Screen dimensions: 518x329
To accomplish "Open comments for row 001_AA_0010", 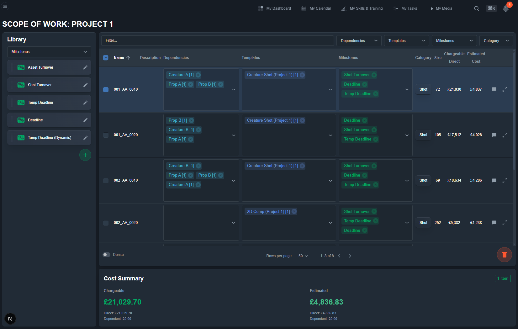I will click(x=494, y=89).
